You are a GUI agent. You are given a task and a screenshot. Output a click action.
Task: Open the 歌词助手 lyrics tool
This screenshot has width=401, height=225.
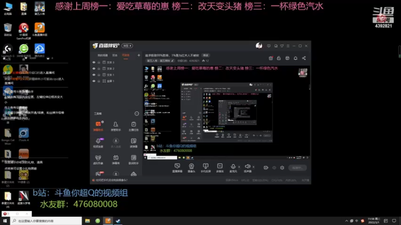[133, 159]
